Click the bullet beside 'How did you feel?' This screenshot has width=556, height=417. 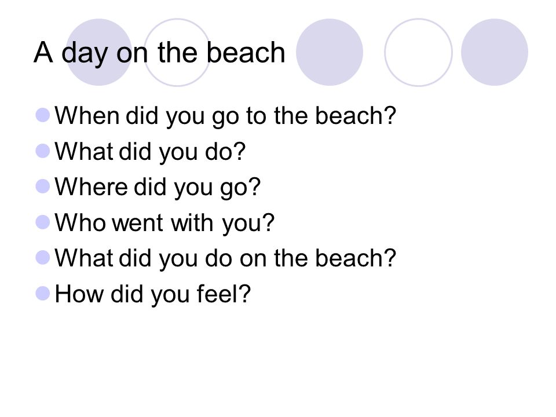pos(43,293)
